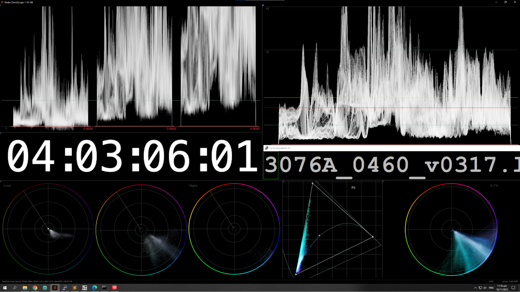The image size is (520, 292).
Task: Click the 10 waveform scale label
Action: point(267,52)
